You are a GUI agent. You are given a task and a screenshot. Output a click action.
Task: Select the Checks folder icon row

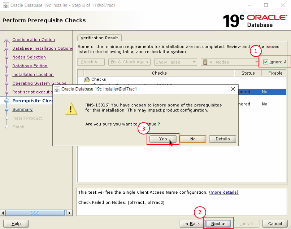87,80
